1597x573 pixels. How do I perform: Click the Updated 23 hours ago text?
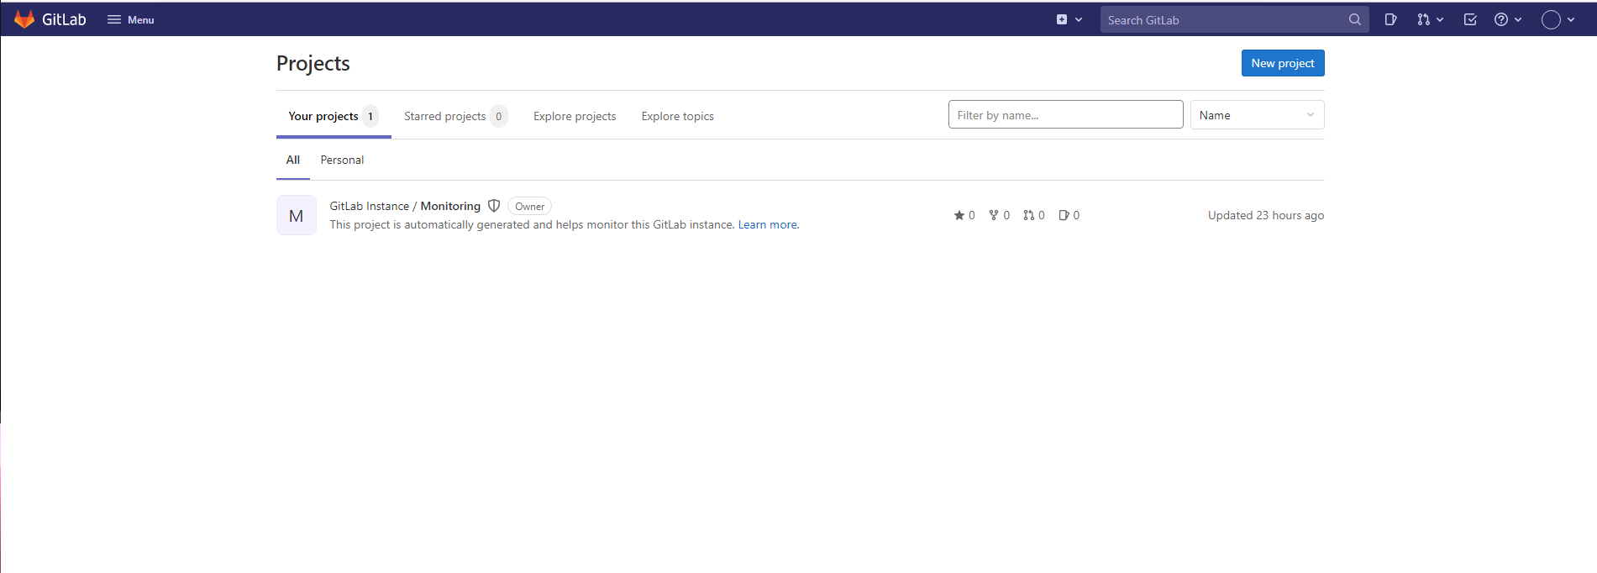1266,215
